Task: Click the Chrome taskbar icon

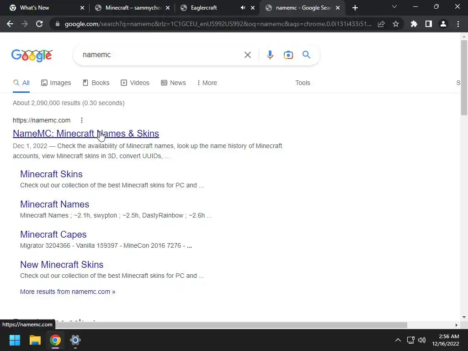Action: coord(55,340)
